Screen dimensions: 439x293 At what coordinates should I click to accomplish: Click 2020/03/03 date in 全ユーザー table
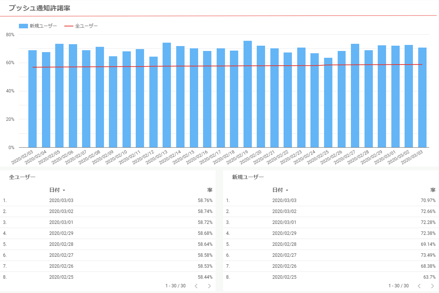coord(61,200)
